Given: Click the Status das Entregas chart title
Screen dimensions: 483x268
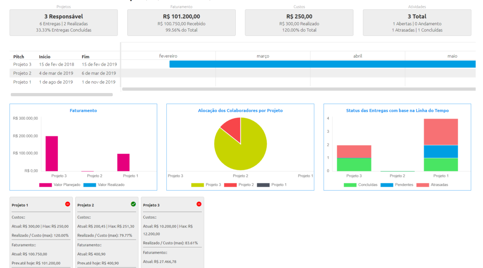Looking at the screenshot, I should click(398, 110).
